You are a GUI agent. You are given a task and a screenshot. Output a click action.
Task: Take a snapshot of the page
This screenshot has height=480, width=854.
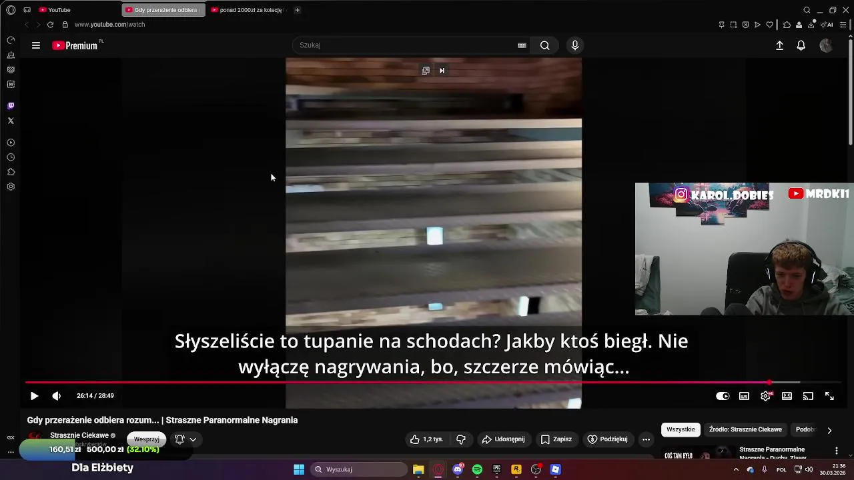coord(733,25)
